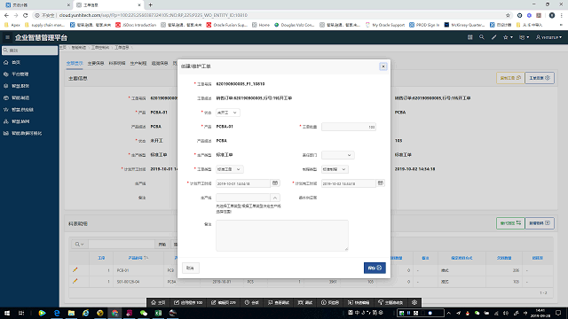Click the 开始 go button beside table search

pos(162,245)
